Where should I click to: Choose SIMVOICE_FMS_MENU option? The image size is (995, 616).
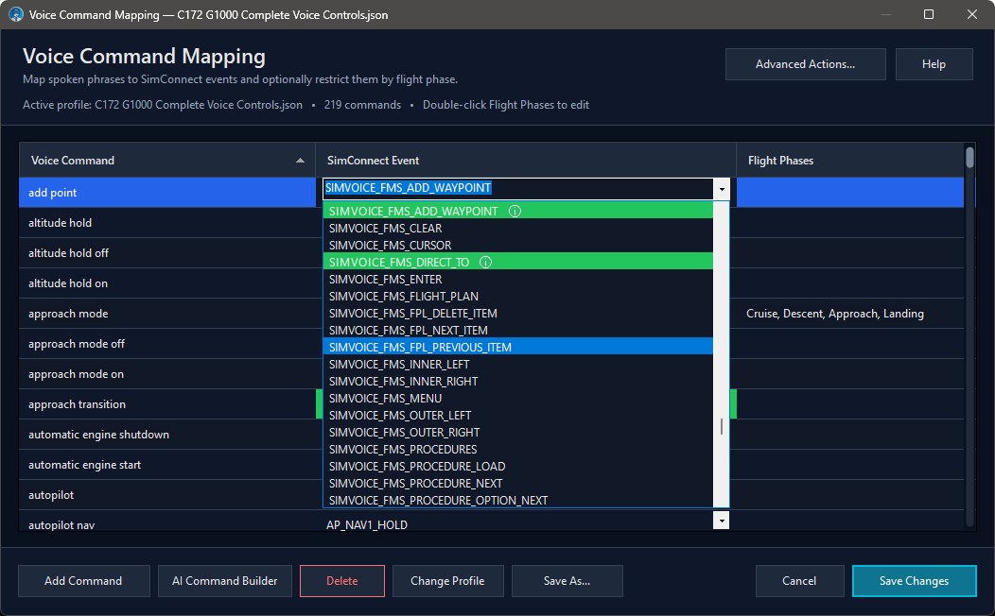(x=517, y=399)
